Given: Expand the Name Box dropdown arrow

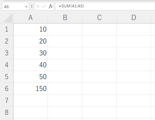Looking at the screenshot, I should point(26,7).
